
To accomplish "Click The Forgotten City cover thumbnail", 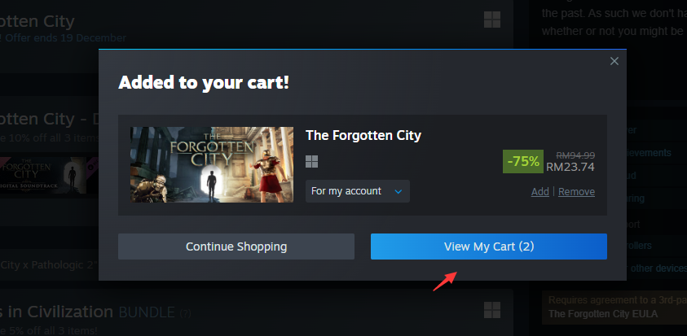I will pos(212,164).
